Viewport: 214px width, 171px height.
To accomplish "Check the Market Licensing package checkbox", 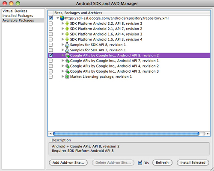I will 51,77.
